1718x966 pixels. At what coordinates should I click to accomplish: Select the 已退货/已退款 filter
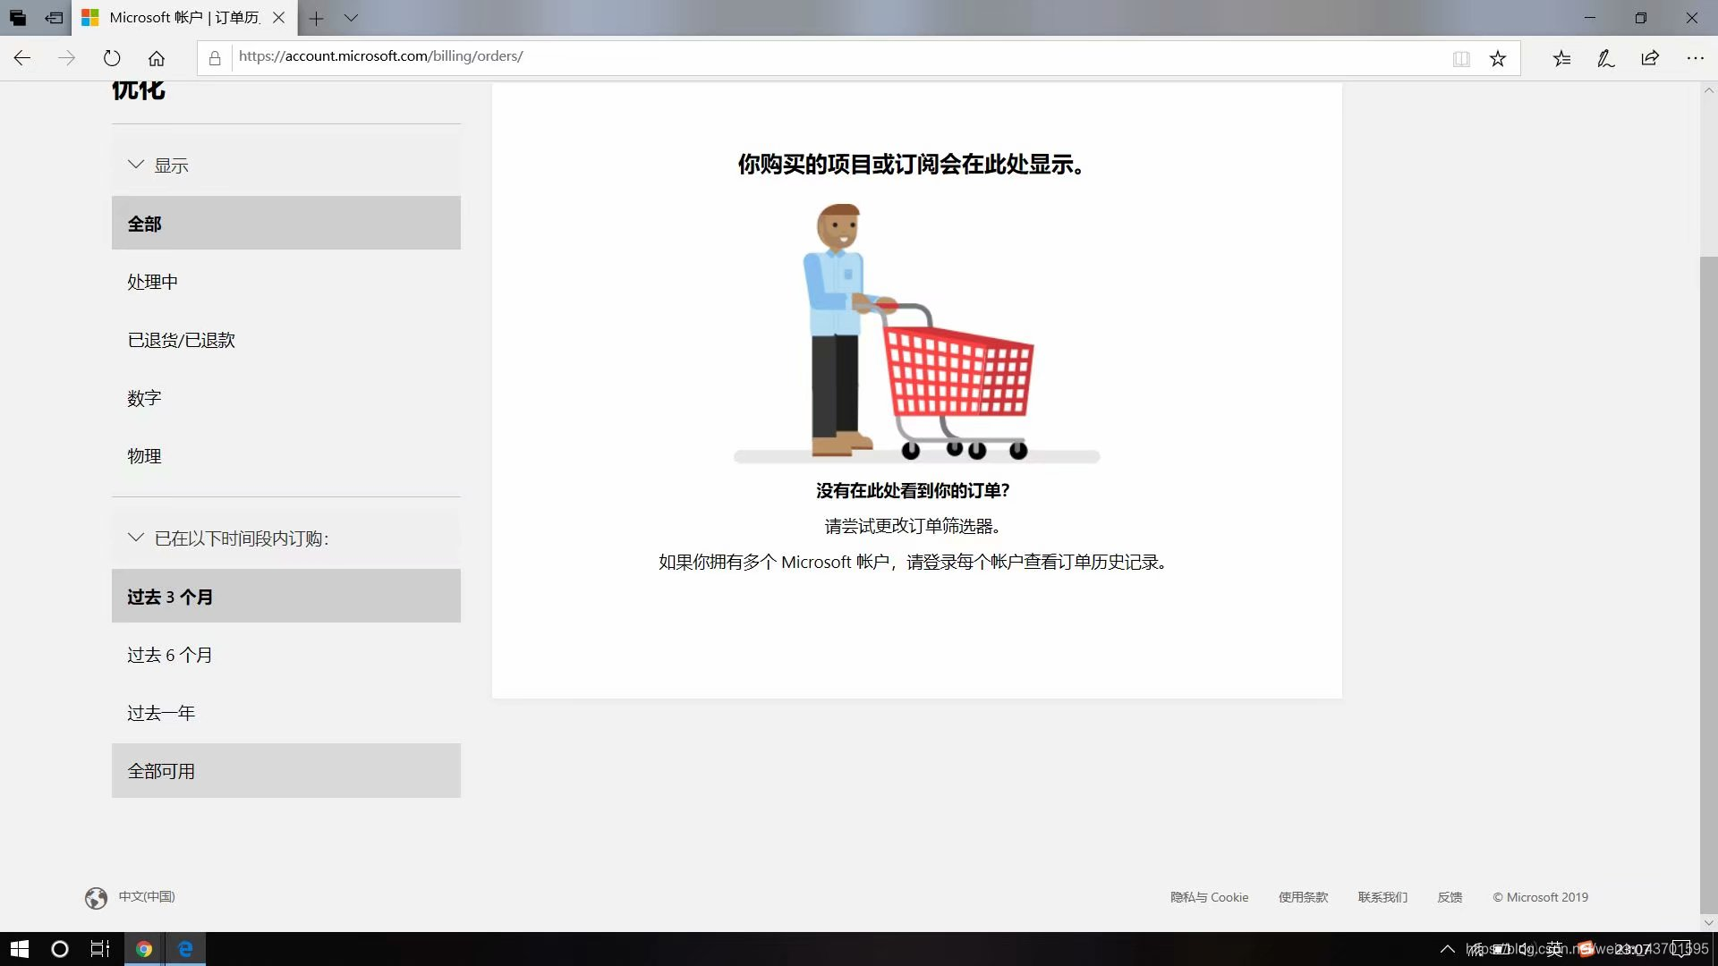[x=181, y=340]
